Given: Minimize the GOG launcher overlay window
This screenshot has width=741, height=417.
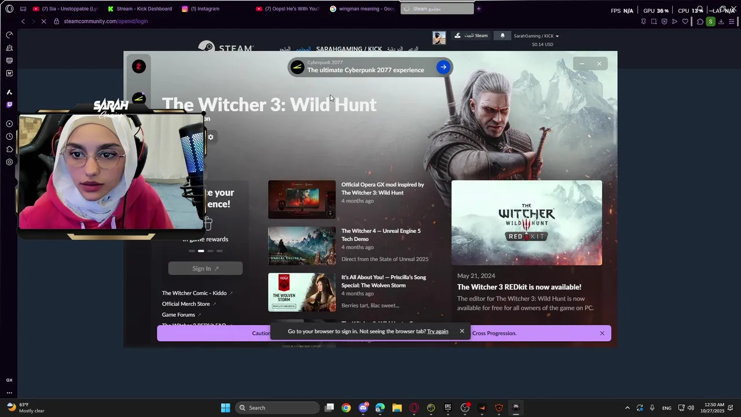Looking at the screenshot, I should pyautogui.click(x=582, y=64).
